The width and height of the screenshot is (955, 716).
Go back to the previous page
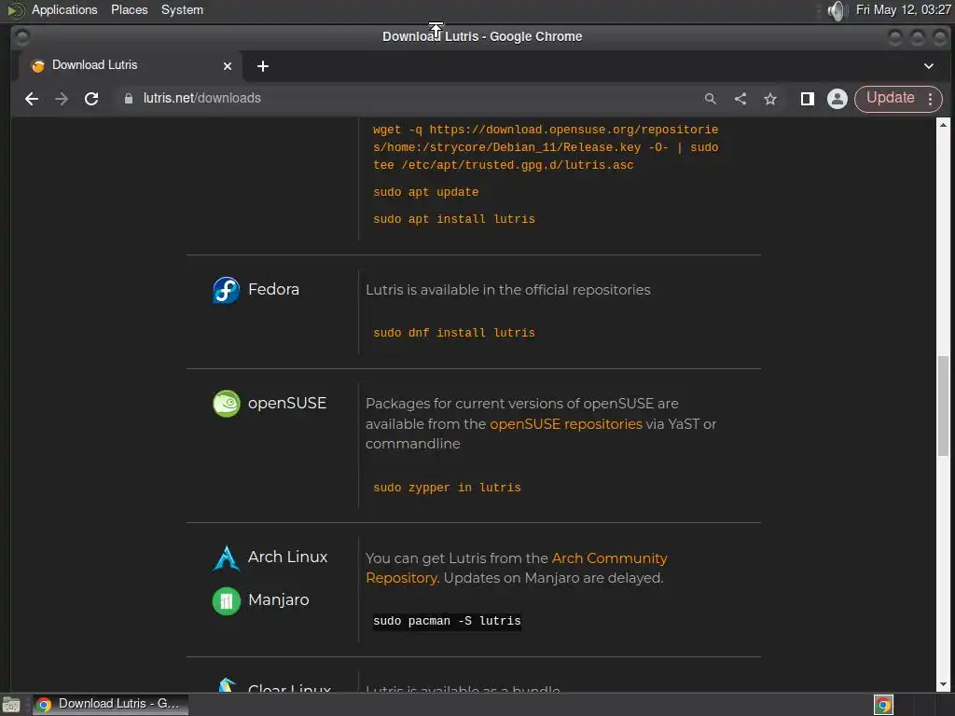(x=32, y=99)
